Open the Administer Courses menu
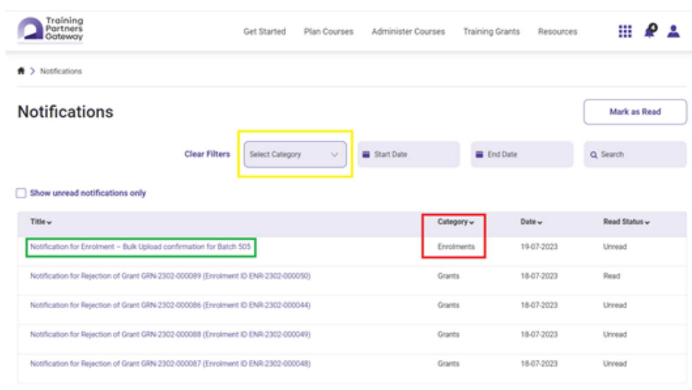Viewport: 692px width, 390px height. point(408,32)
